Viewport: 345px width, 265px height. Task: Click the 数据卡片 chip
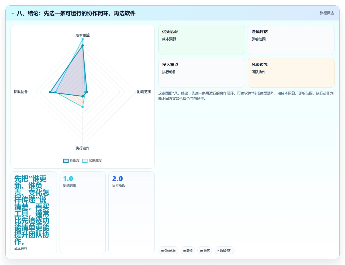tap(225, 250)
